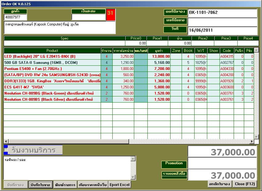
Task: Click the grid's horizontal scroll left arrow
Action: pos(6,141)
